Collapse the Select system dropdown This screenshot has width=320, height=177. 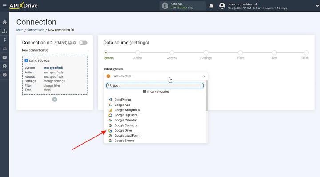[x=156, y=76]
